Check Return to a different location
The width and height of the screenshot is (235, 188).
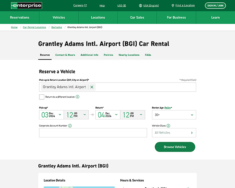point(42,97)
